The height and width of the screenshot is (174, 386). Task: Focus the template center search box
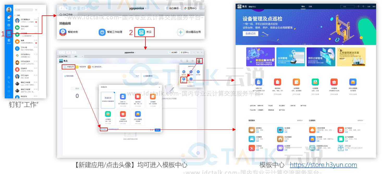point(347,7)
